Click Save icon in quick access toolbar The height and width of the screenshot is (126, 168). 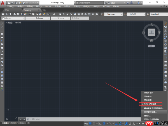[x=16, y=3]
